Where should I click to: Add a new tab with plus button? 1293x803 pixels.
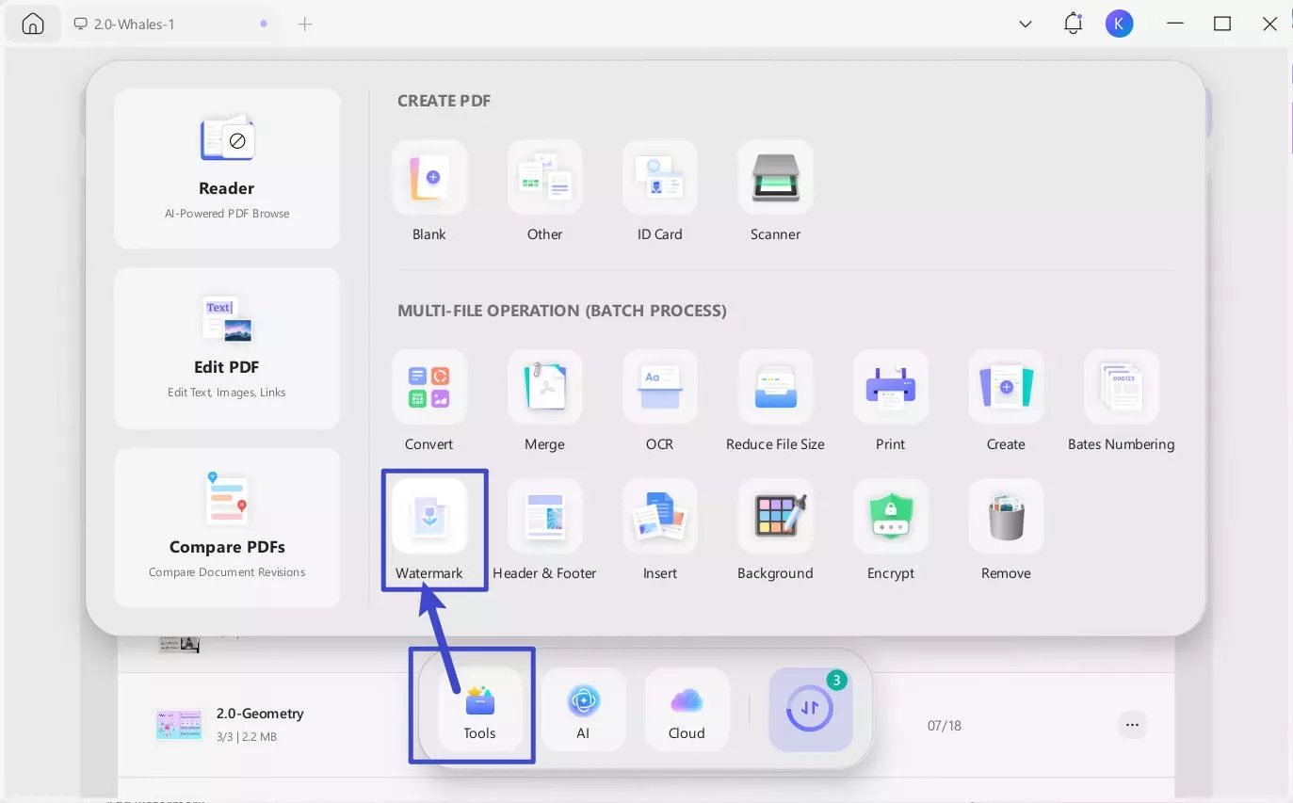point(304,24)
